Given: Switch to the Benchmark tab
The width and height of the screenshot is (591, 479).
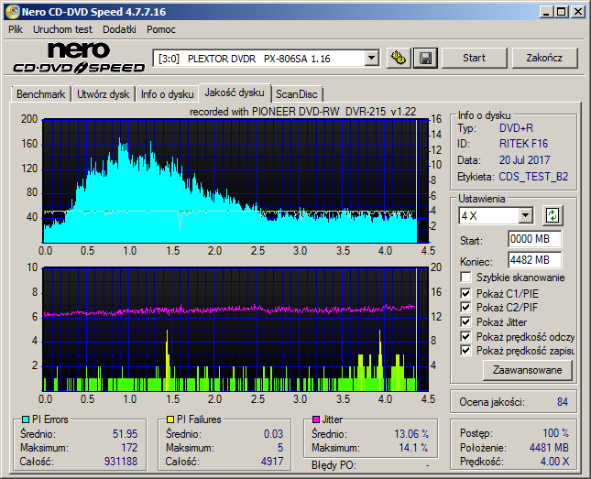Looking at the screenshot, I should coord(40,94).
